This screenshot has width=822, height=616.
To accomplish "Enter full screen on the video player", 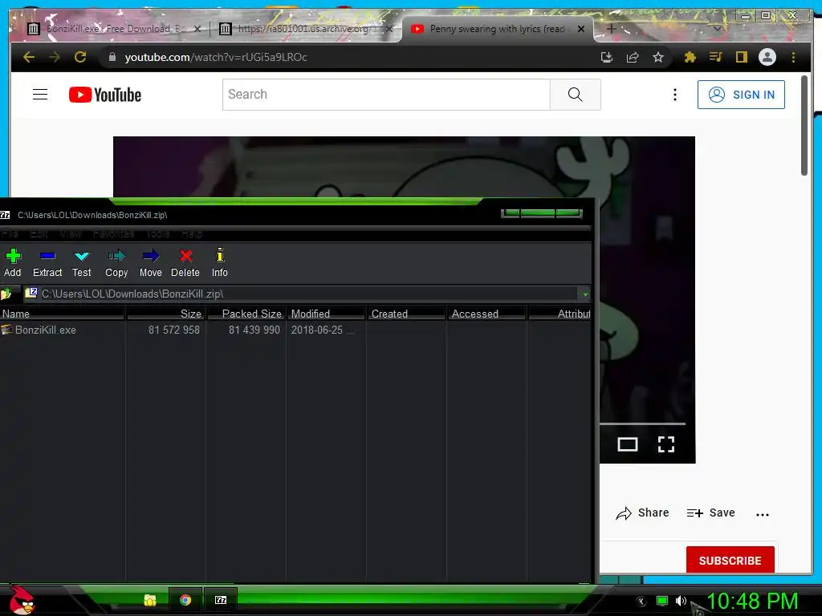I will (665, 444).
